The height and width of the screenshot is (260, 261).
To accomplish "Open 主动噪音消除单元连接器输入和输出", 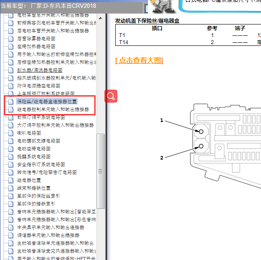I will pos(55,243).
